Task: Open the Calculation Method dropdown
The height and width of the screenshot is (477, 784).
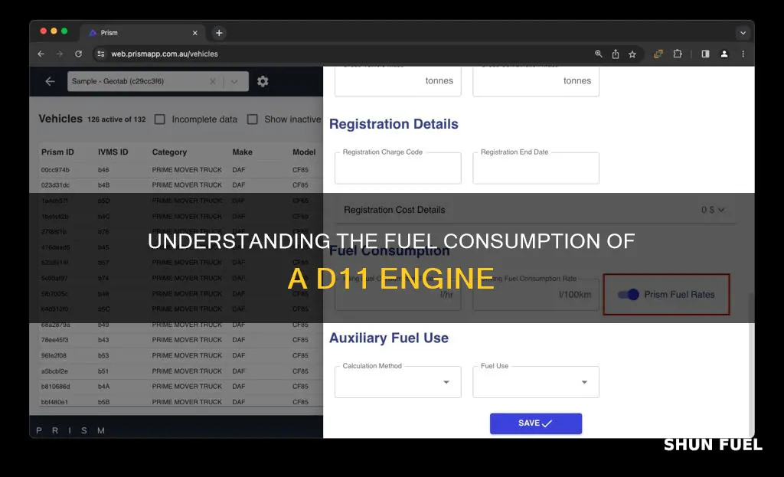Action: 398,382
